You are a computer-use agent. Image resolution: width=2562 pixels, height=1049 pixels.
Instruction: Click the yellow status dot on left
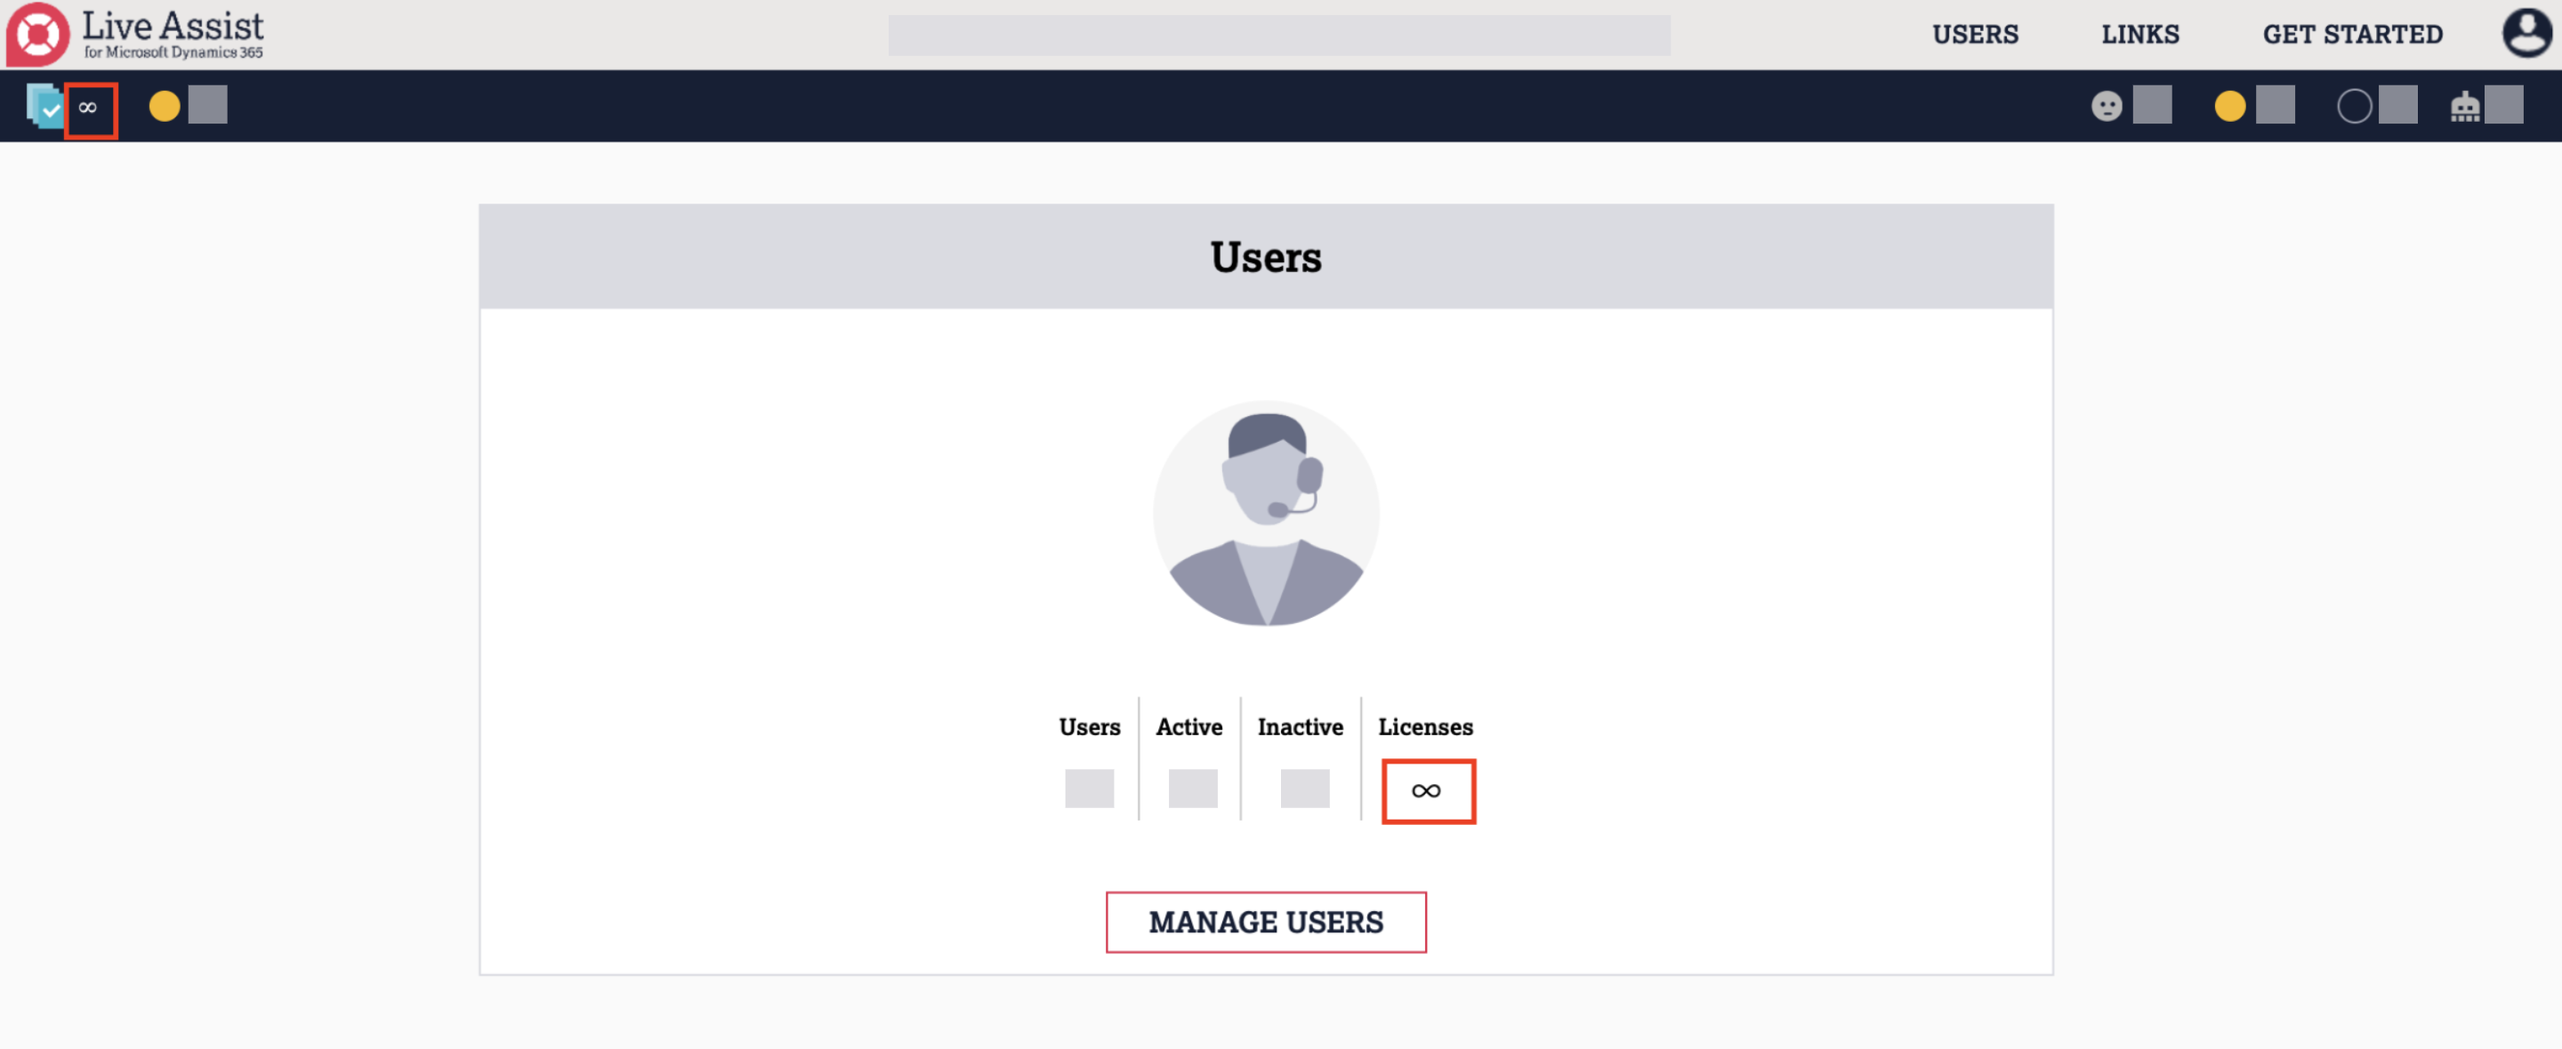[x=164, y=106]
